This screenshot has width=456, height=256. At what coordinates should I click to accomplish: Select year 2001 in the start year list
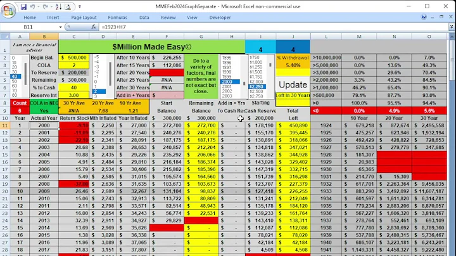pos(230,86)
